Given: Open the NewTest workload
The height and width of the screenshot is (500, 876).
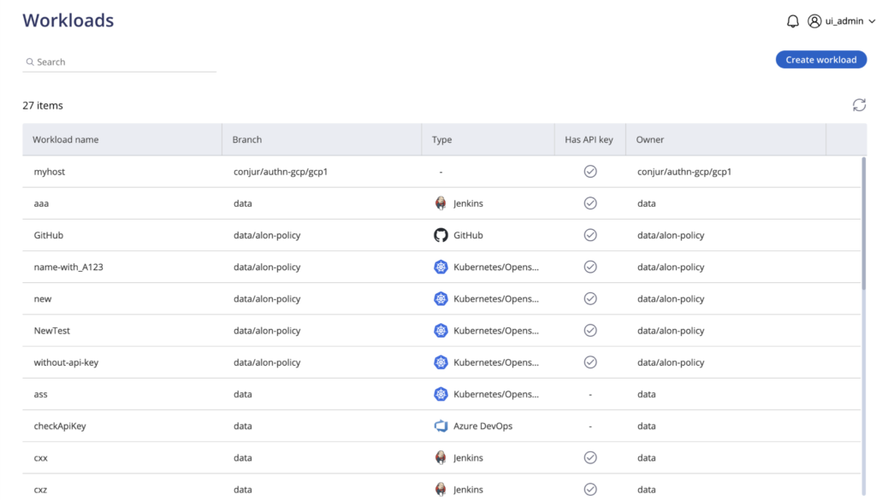Looking at the screenshot, I should point(52,331).
